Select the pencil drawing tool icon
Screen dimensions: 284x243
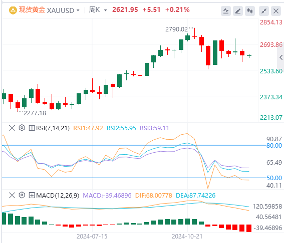point(238,11)
